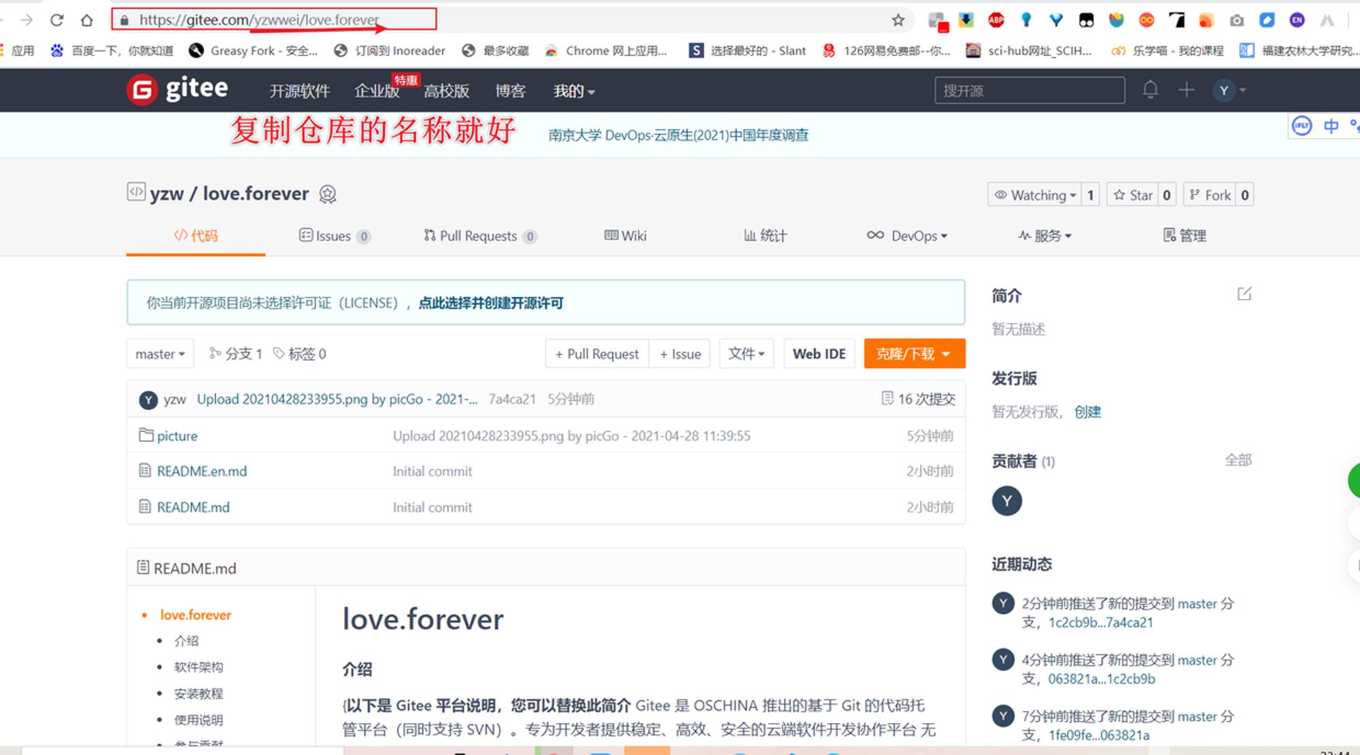Click the browser forward arrow

[27, 20]
